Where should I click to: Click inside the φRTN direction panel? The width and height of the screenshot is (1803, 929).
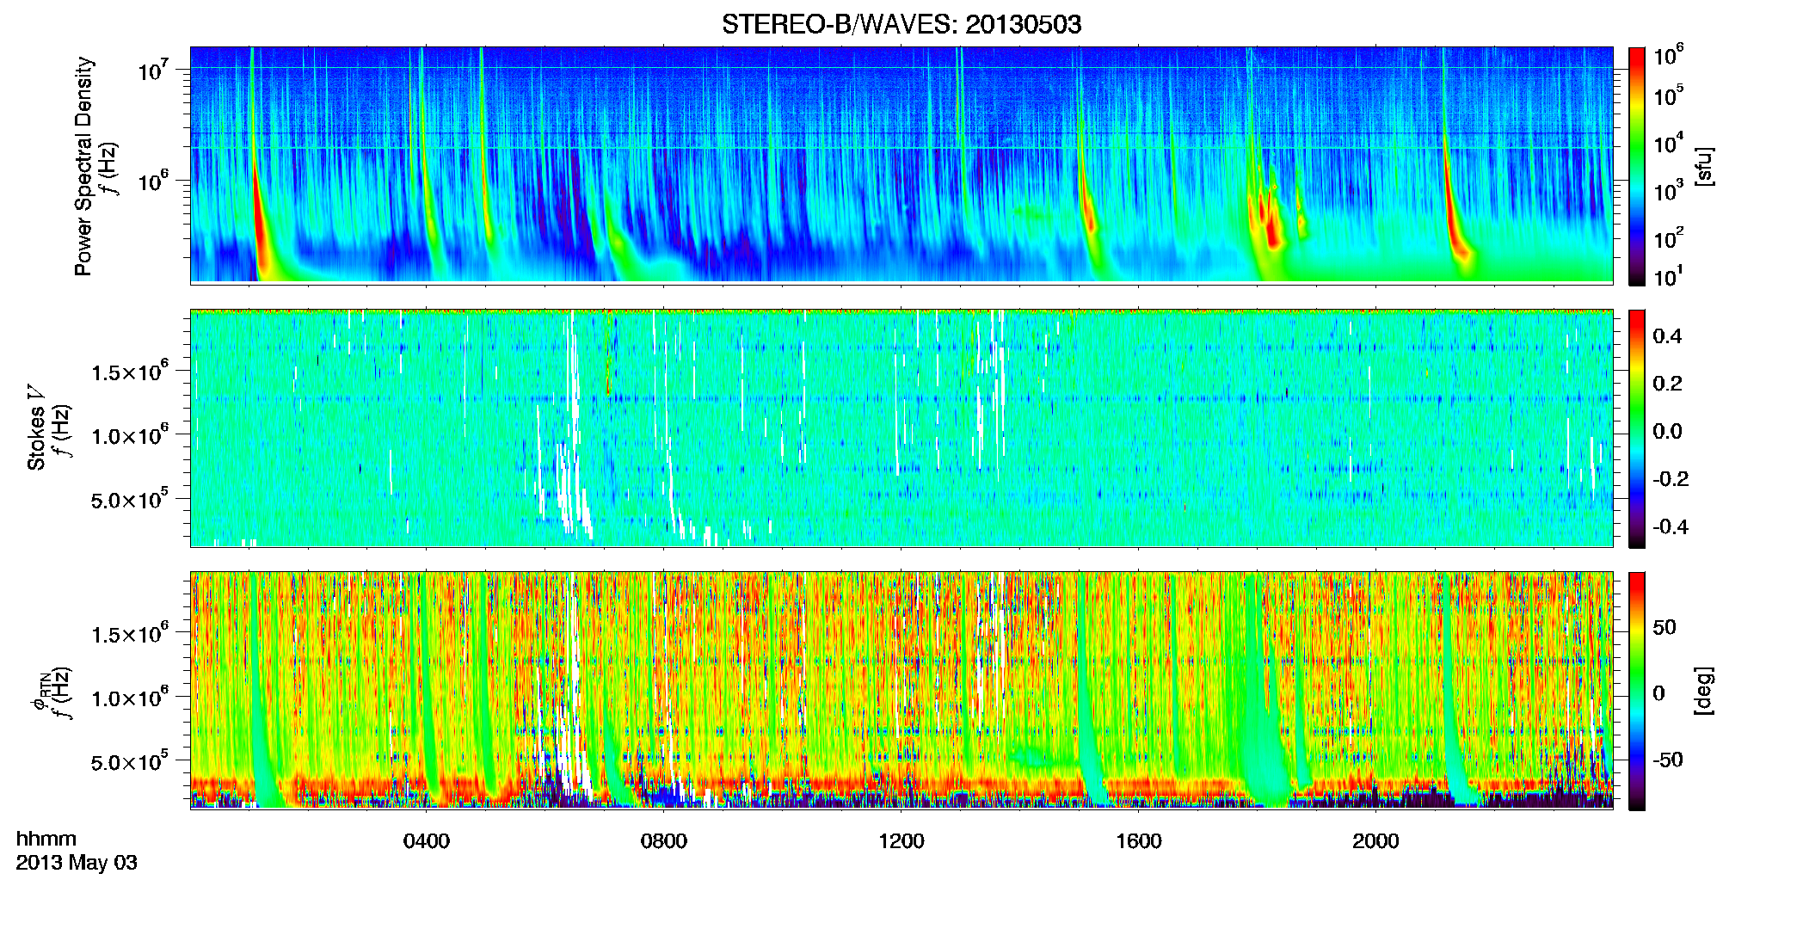(x=901, y=691)
